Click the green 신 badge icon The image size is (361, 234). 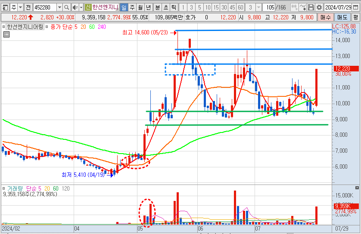click(88, 7)
